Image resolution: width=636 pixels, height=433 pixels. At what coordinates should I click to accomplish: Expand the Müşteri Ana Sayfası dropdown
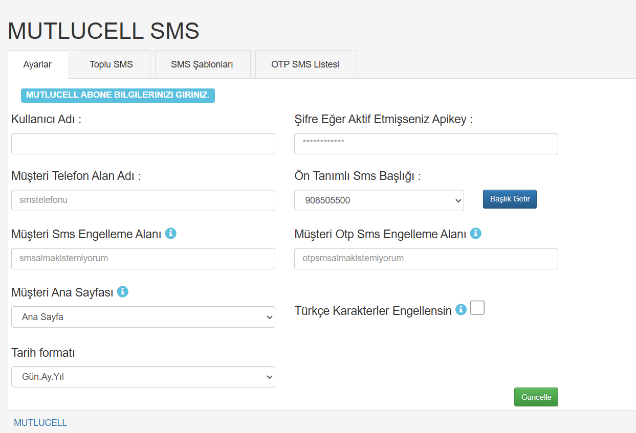143,317
